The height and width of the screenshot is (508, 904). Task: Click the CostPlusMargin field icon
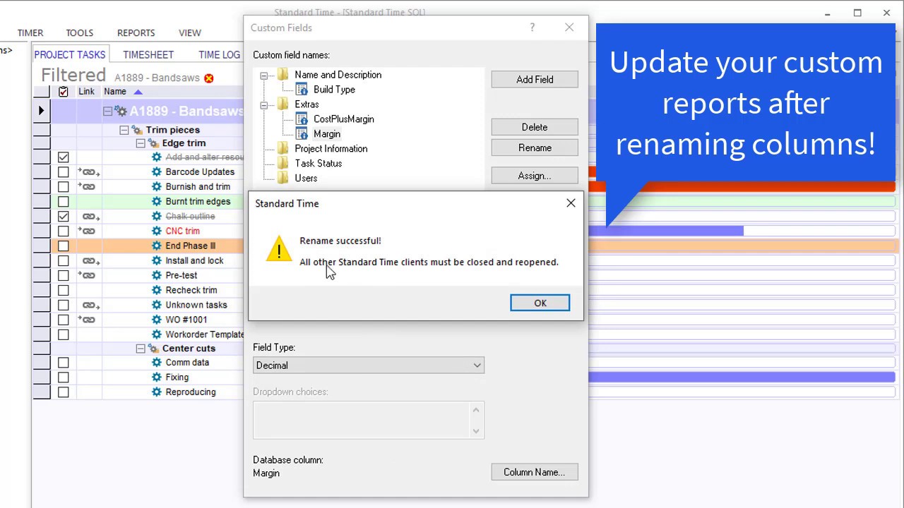click(302, 119)
